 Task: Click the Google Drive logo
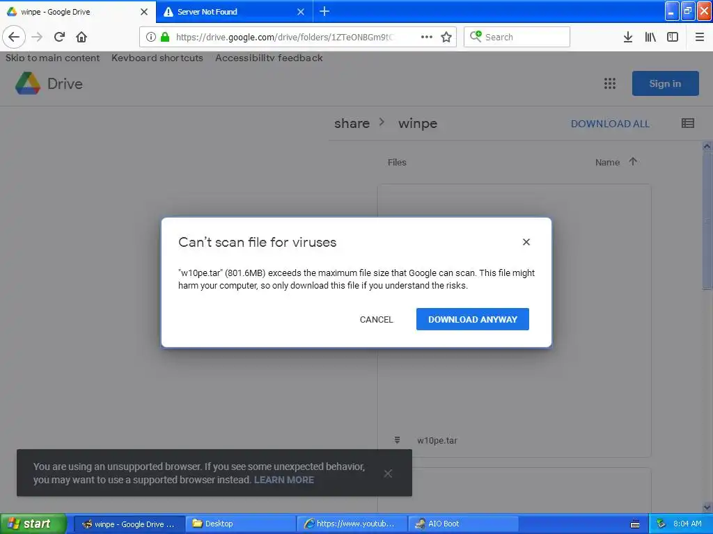click(x=28, y=83)
